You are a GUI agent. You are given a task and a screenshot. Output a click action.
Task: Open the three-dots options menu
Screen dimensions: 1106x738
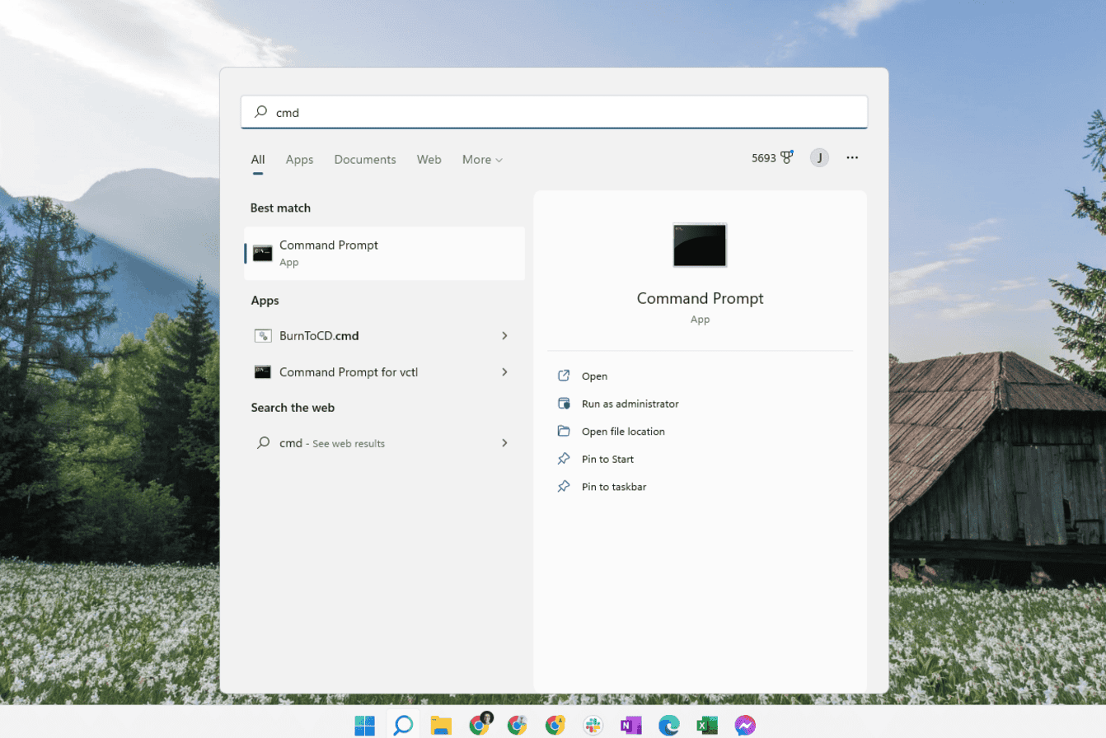coord(852,157)
